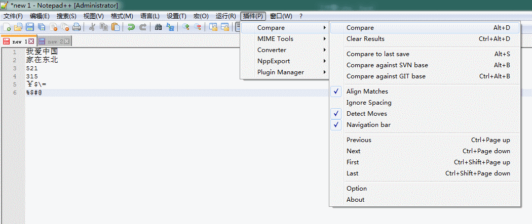Click text line 家在东北 in editor
532x224 pixels.
coord(42,60)
